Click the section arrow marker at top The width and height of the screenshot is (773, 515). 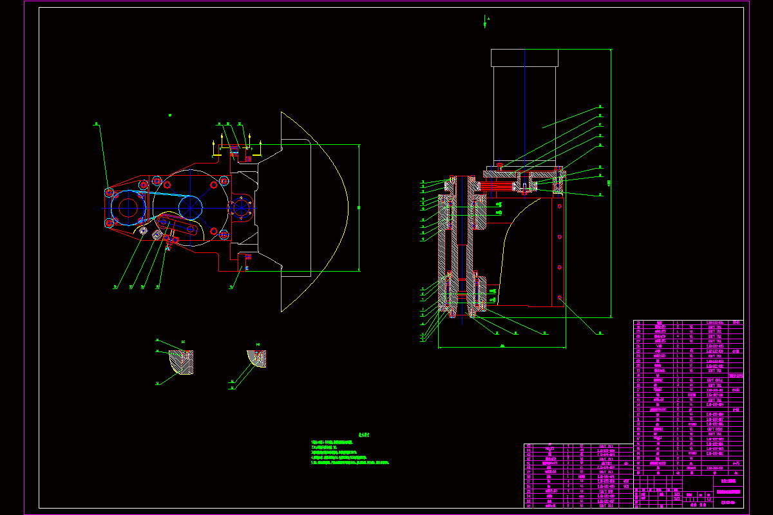pyautogui.click(x=486, y=21)
